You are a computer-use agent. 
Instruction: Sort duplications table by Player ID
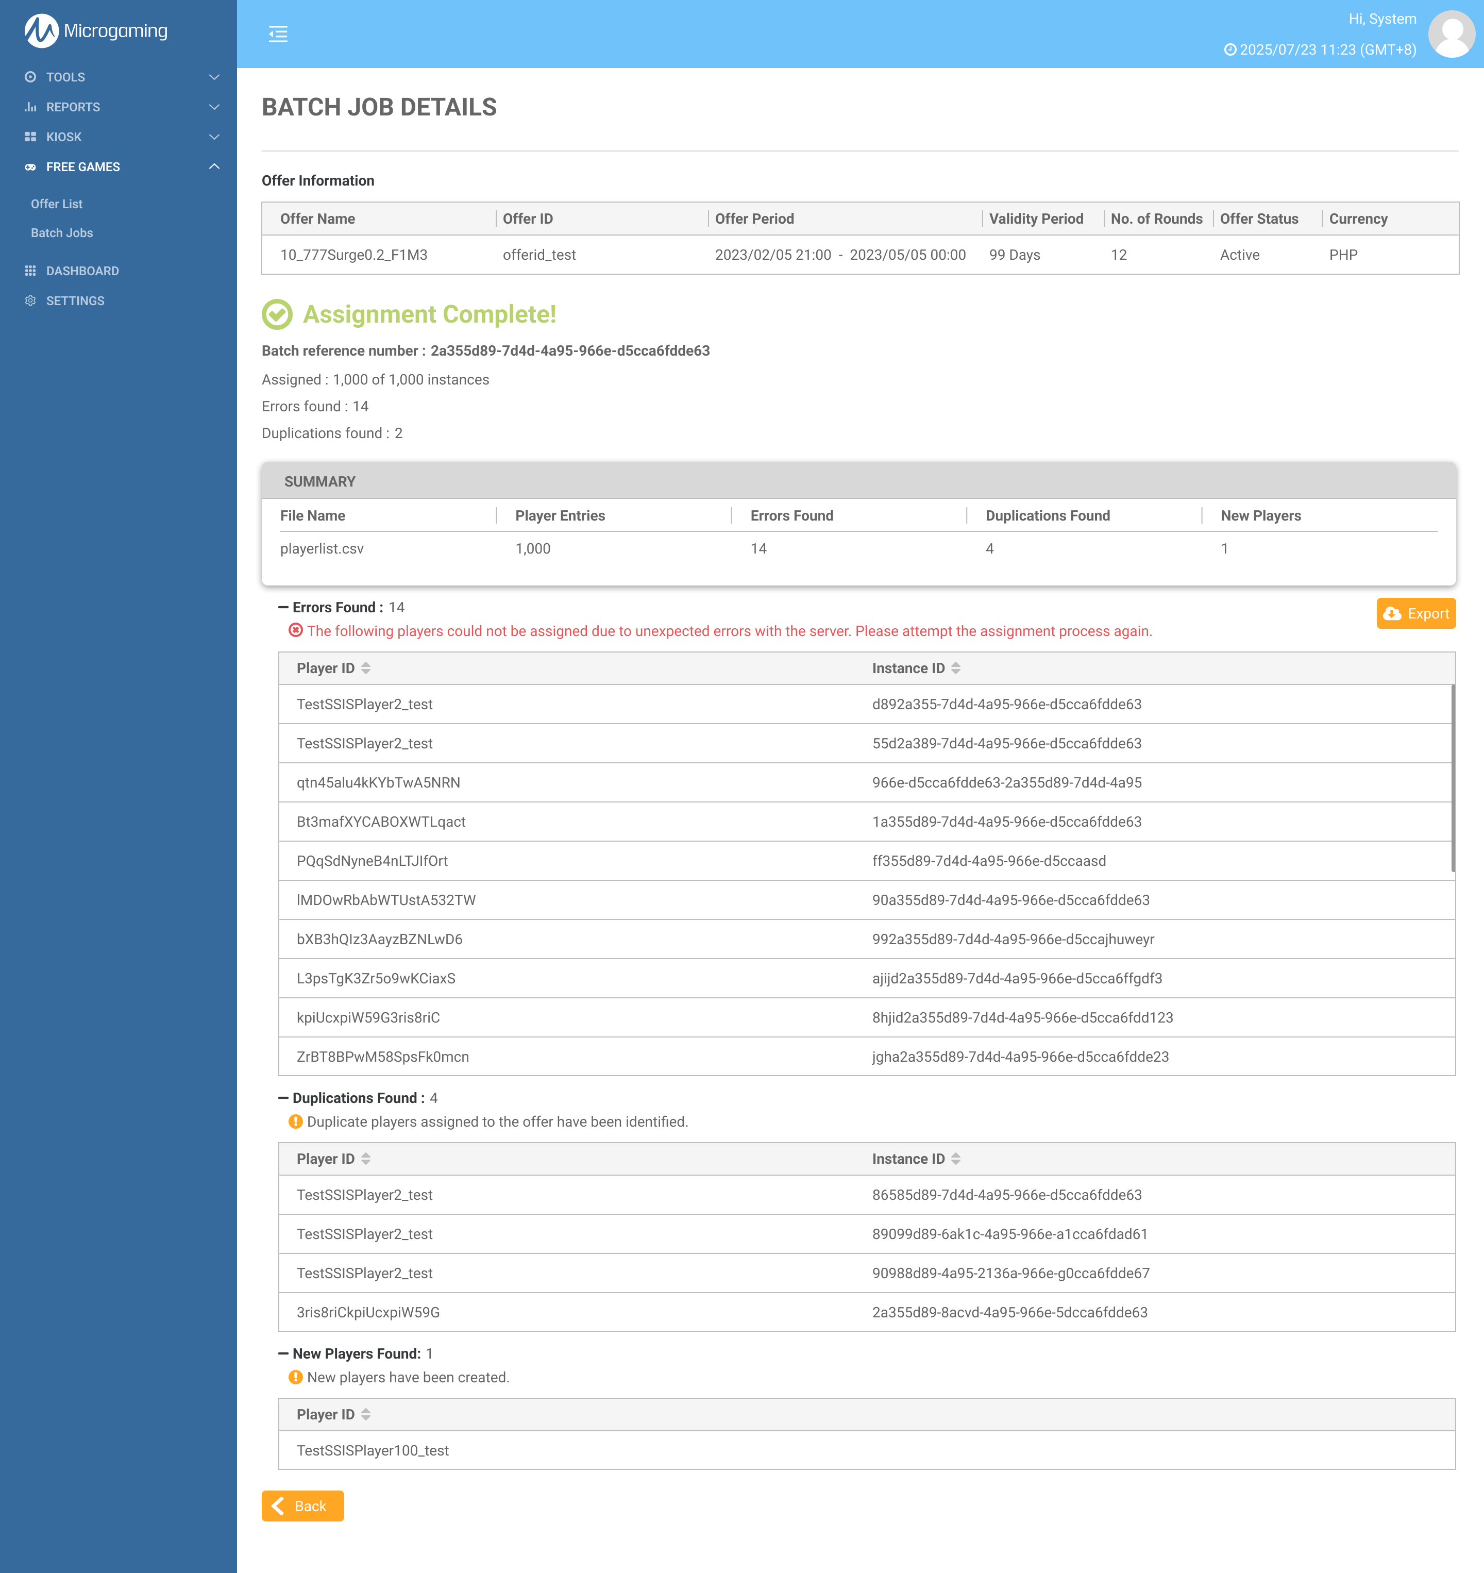coord(365,1159)
